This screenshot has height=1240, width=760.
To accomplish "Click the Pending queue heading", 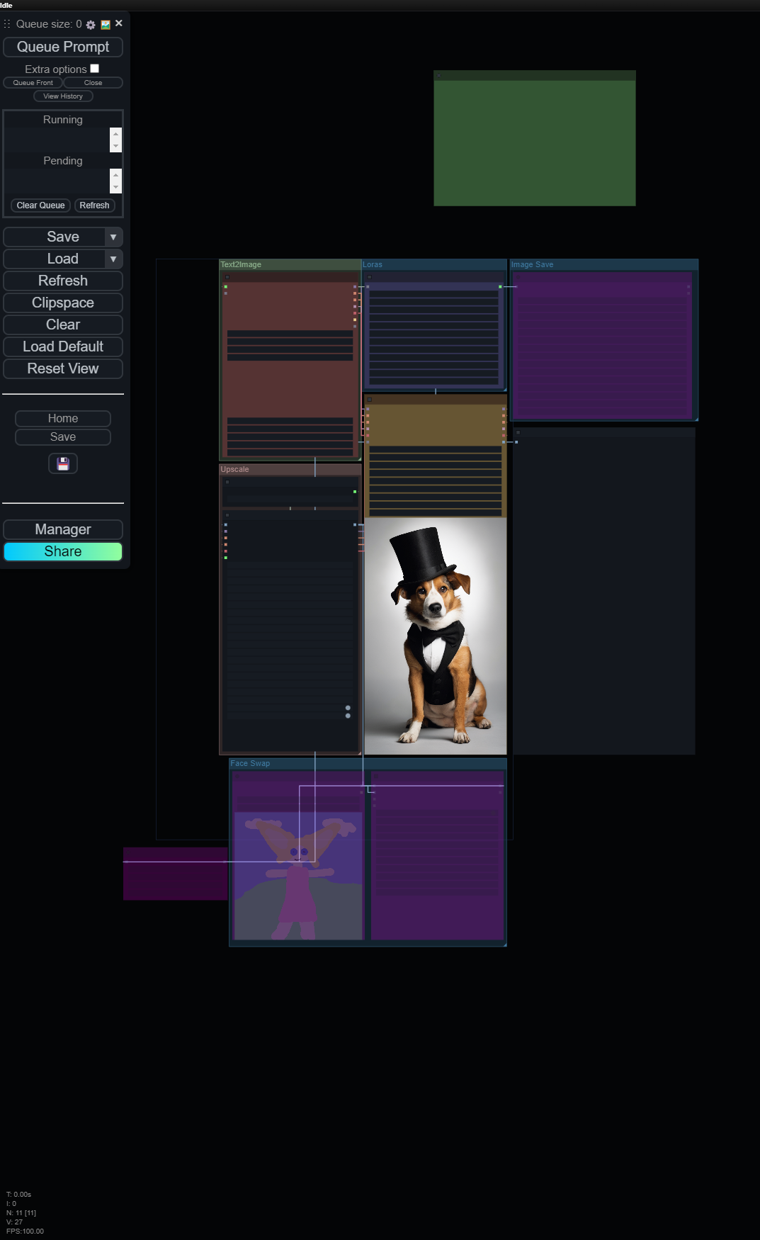I will [63, 161].
